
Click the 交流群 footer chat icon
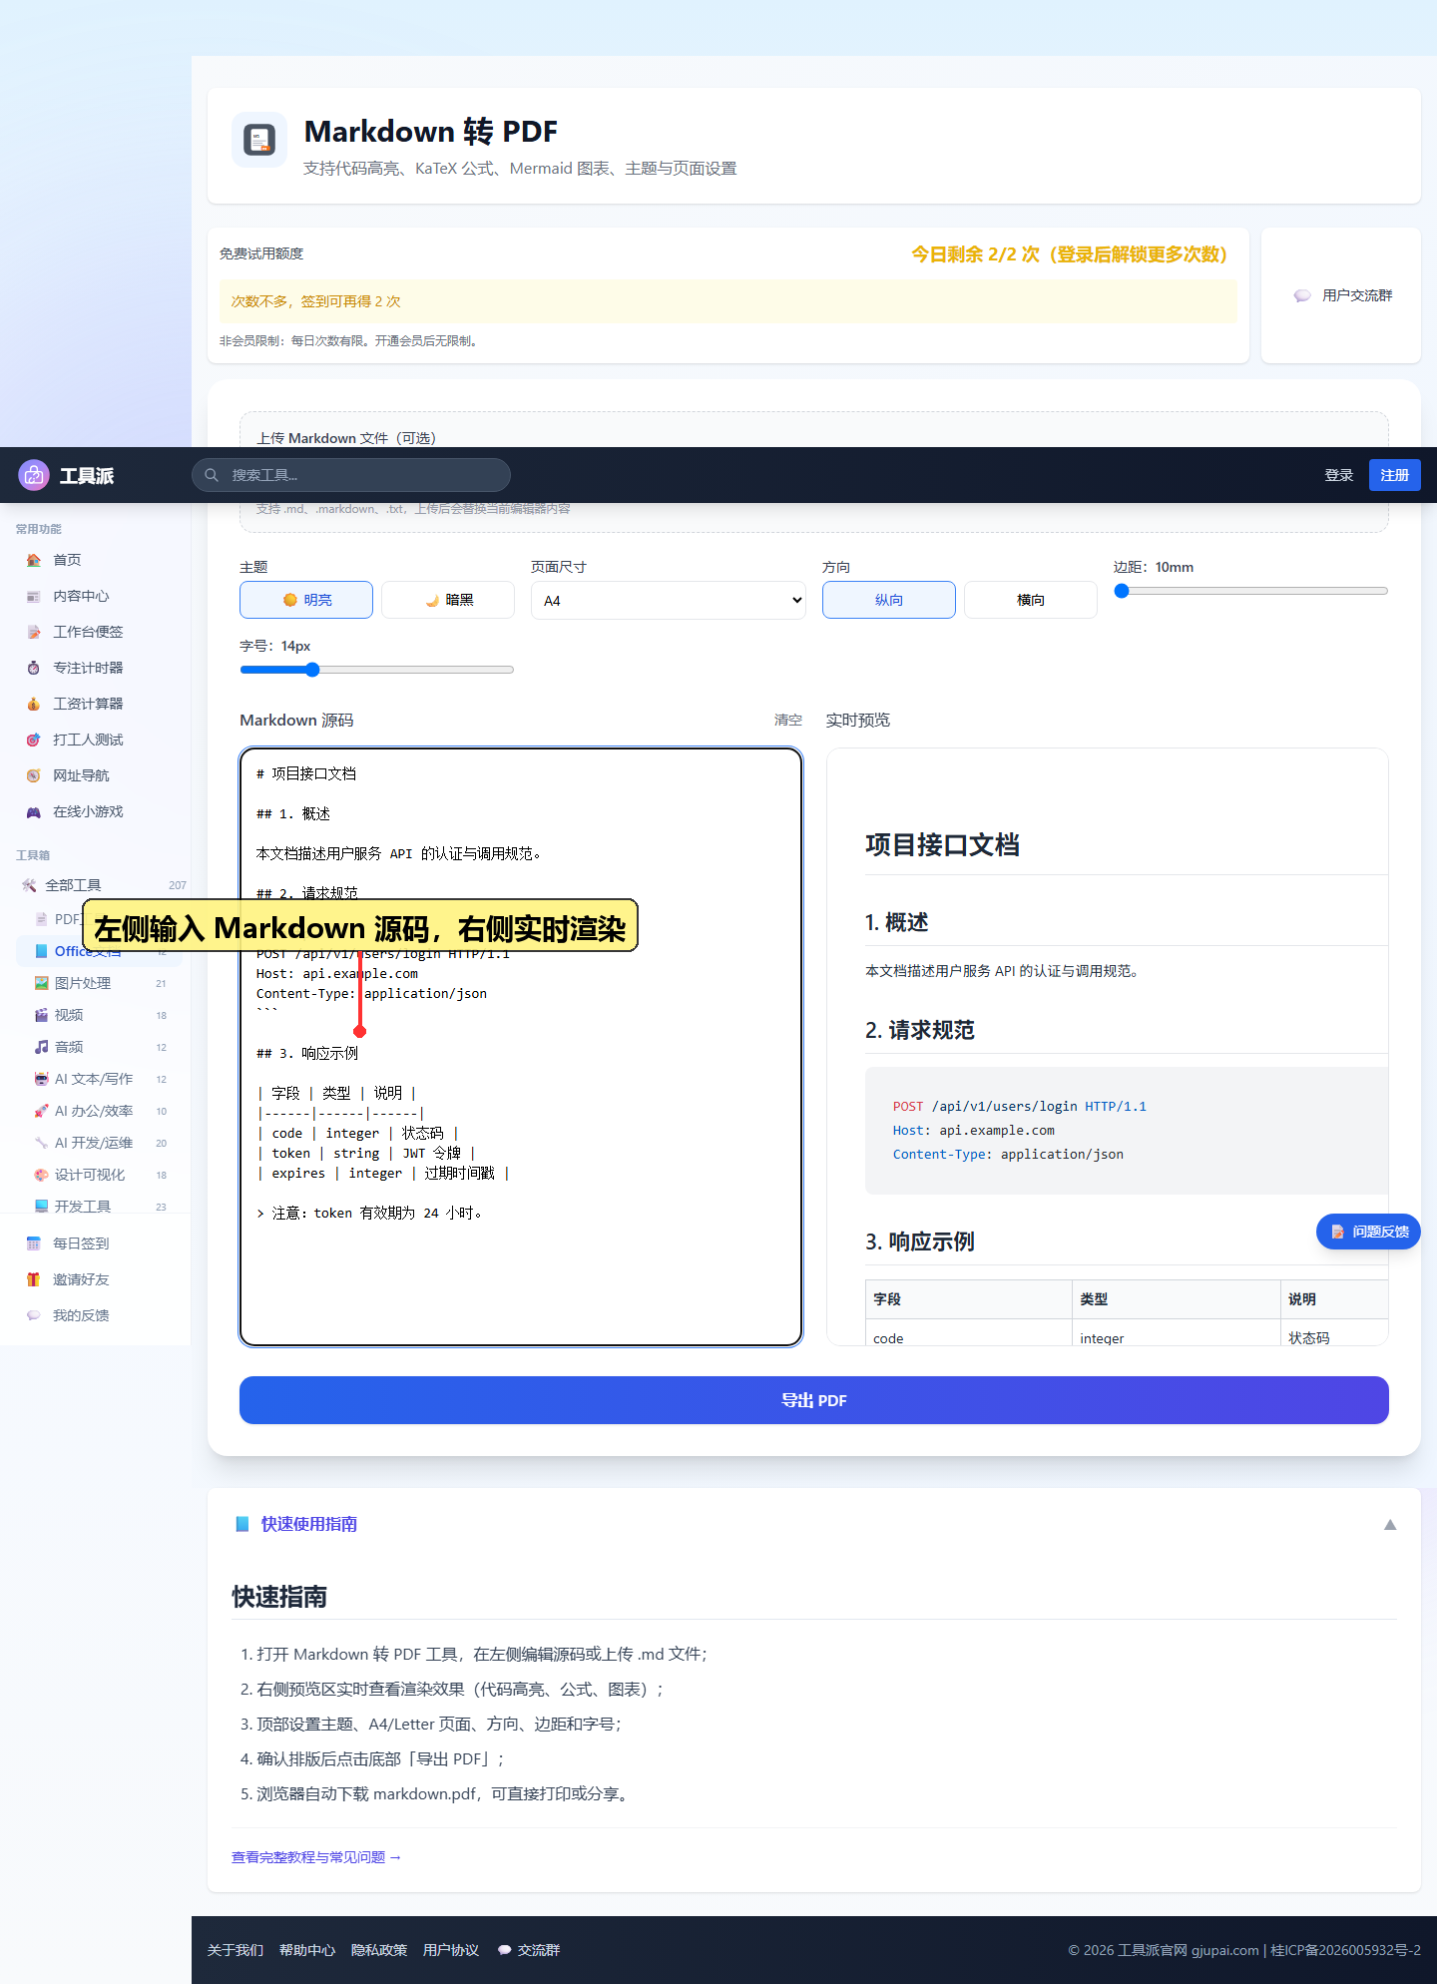click(x=505, y=1950)
